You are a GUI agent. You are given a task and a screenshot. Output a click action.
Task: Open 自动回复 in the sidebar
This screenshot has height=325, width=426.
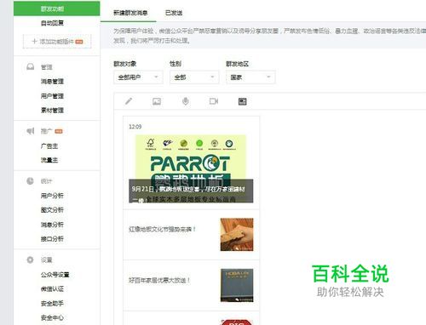[x=52, y=23]
